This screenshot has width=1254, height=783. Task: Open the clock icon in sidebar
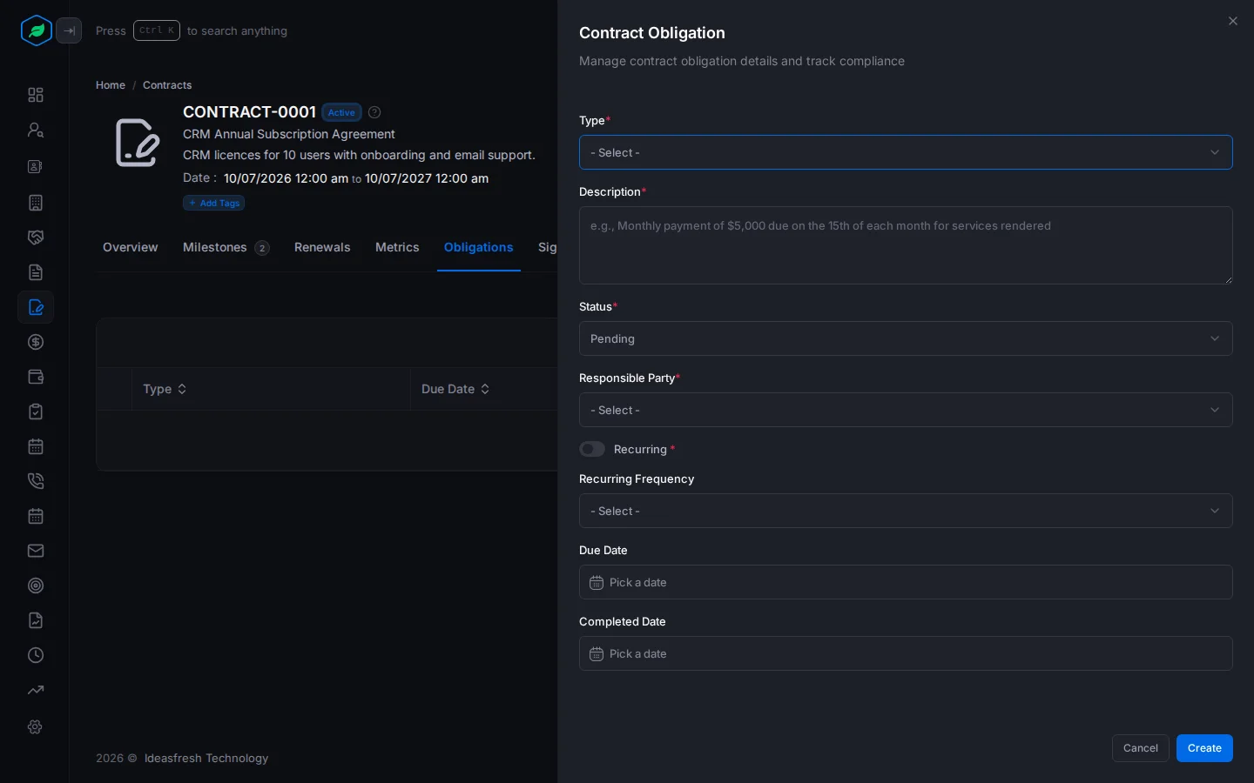point(36,655)
